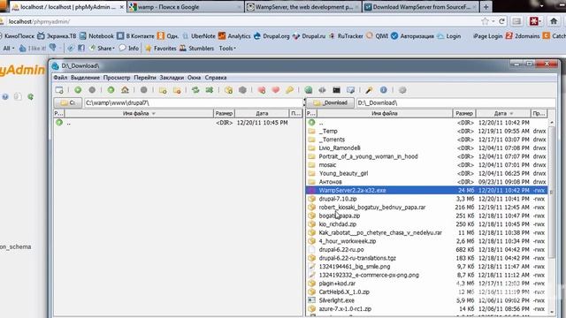Viewport: 566px width, 318px height.
Task: Click the thumbs-down icon in StumbleUpon toolbar
Action: point(53,48)
